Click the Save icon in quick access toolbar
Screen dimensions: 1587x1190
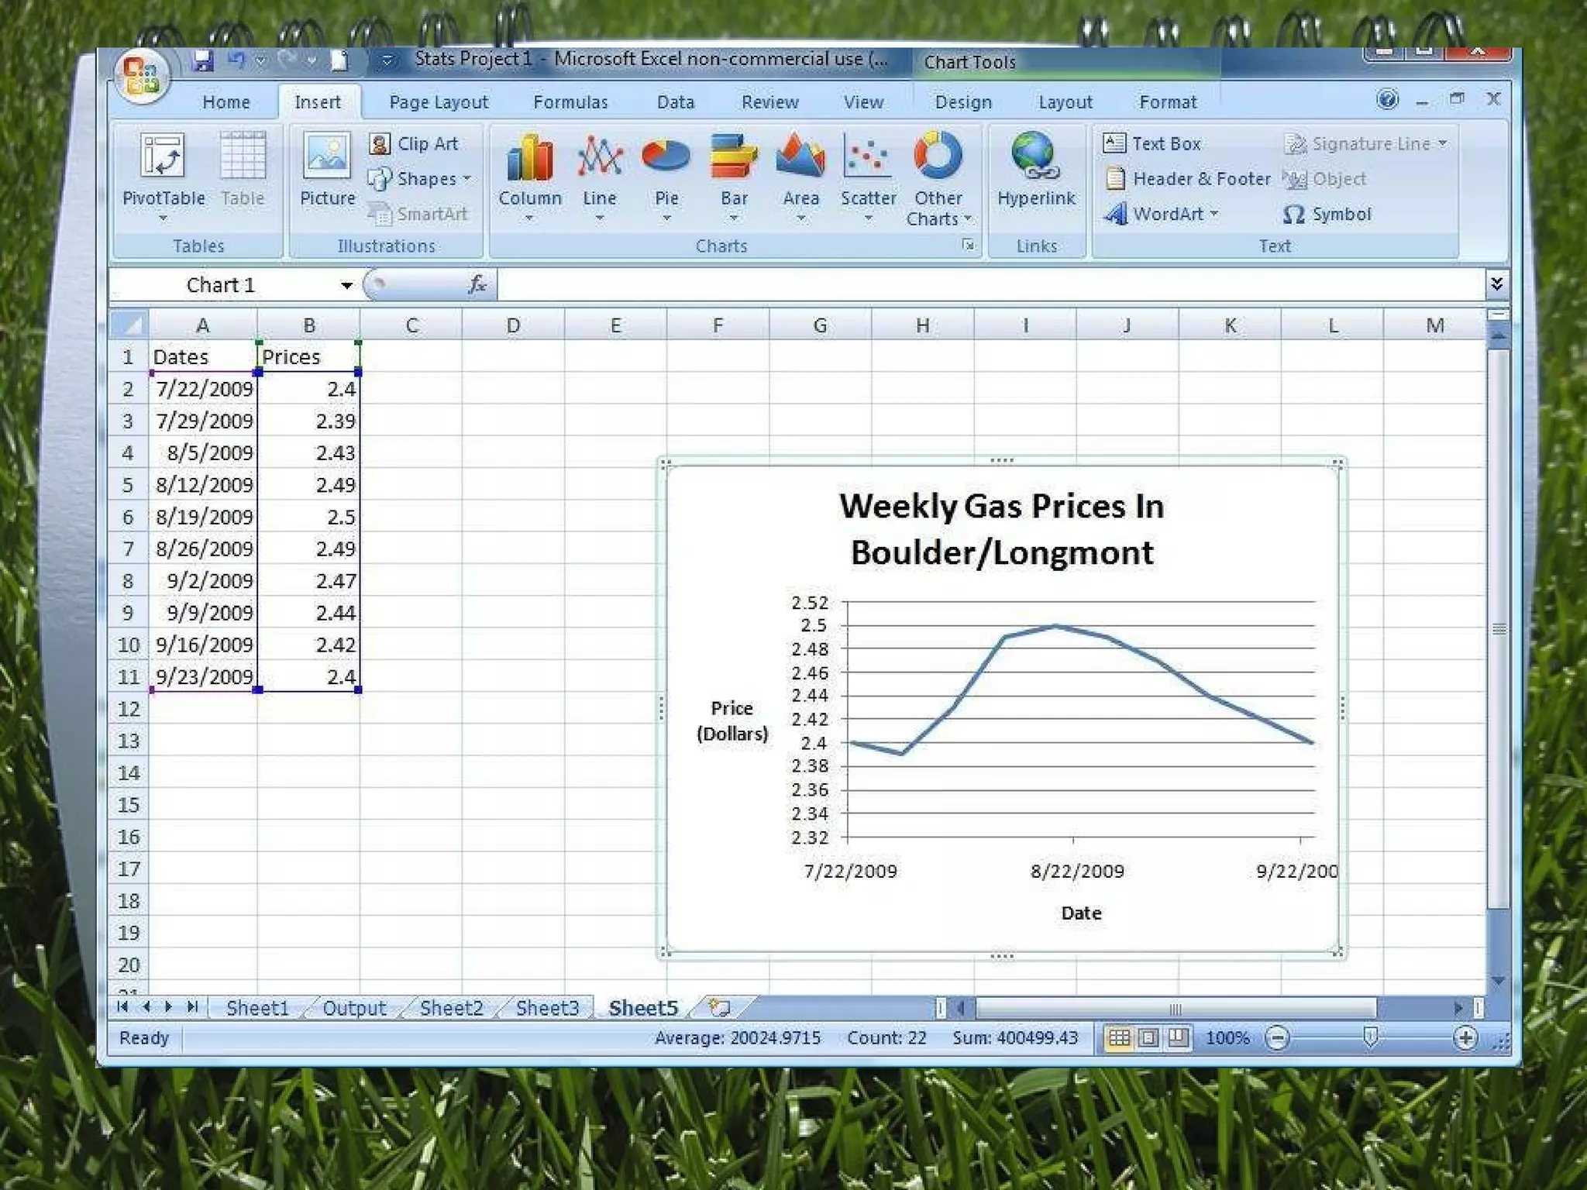click(x=203, y=60)
